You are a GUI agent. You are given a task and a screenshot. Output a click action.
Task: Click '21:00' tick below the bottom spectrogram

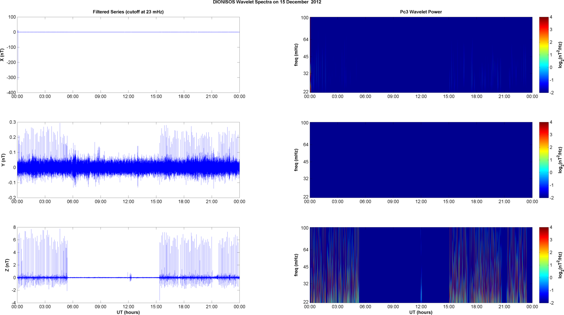pyautogui.click(x=504, y=307)
